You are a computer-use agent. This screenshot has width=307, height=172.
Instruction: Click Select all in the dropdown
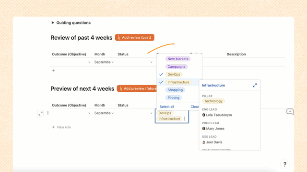166,107
